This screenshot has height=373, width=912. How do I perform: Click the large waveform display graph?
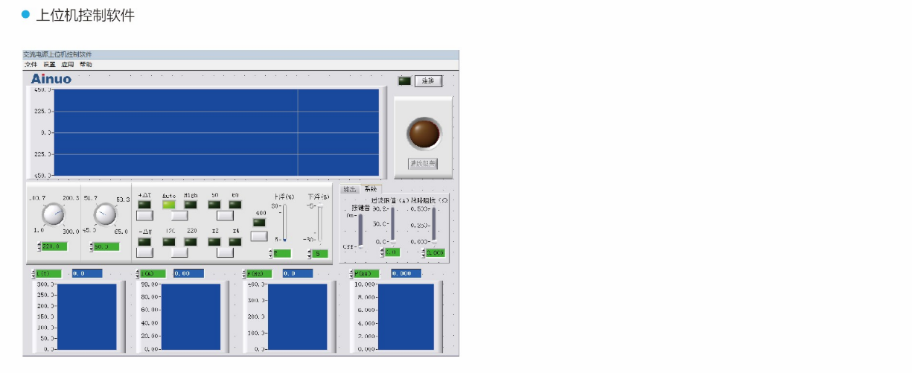pos(216,133)
